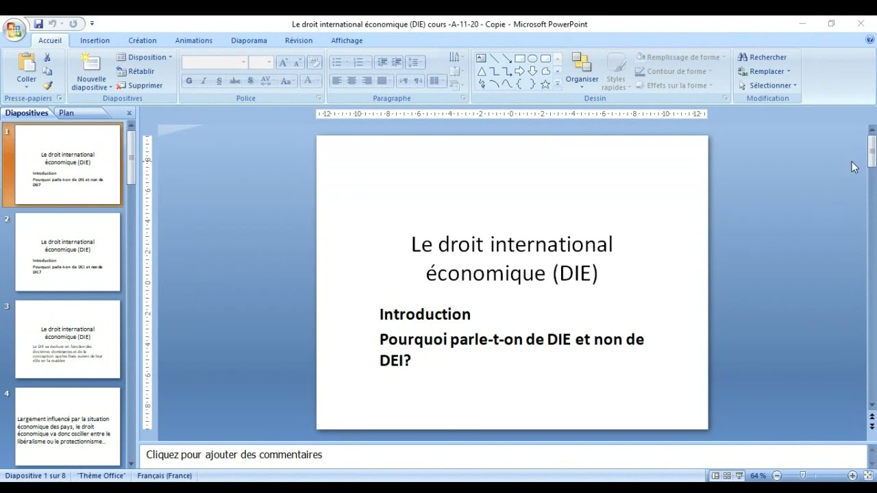Click the Supprimer slide button

139,86
